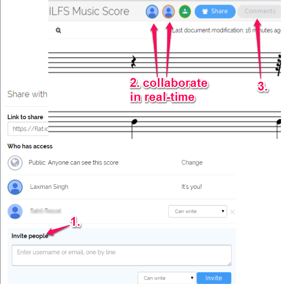Open Can write dropdown beside Invite
282x284 pixels.
(167, 278)
